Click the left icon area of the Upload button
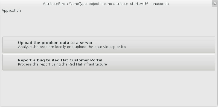The width and height of the screenshot is (218, 107). [10, 45]
